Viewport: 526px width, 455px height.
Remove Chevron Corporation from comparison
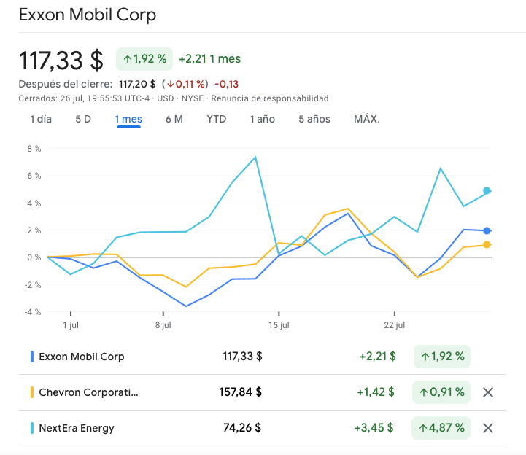(x=488, y=392)
